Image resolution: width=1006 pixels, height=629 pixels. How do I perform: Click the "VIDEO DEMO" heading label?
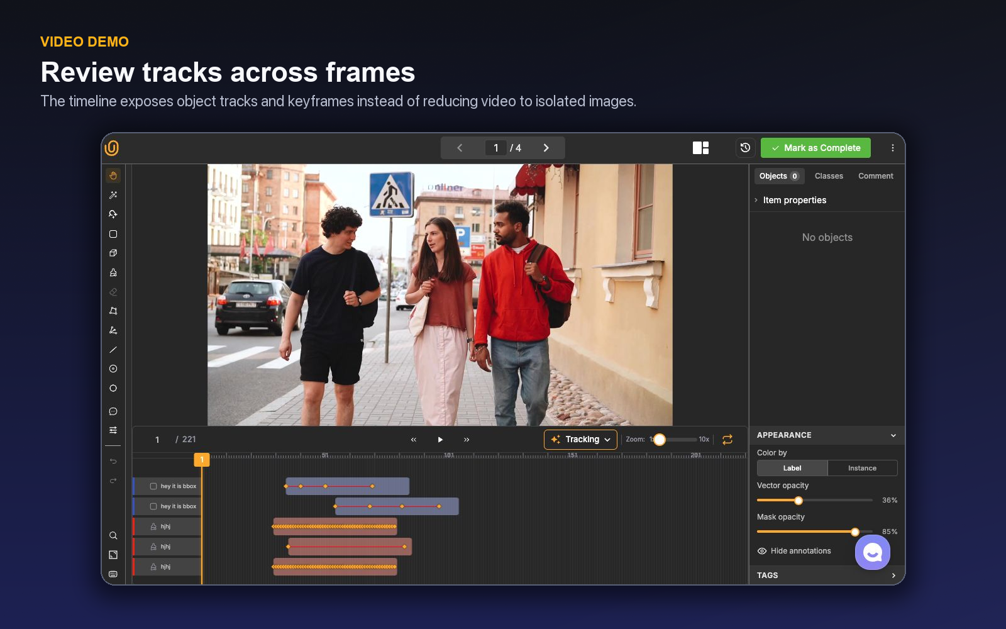click(x=84, y=42)
